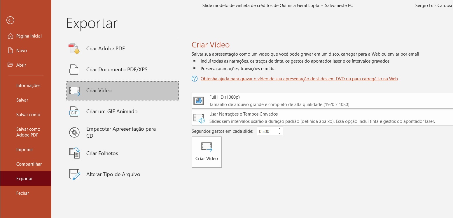The image size is (453, 218).
Task: Click the Alterar Tipo de Arquivo icon
Action: click(x=74, y=174)
